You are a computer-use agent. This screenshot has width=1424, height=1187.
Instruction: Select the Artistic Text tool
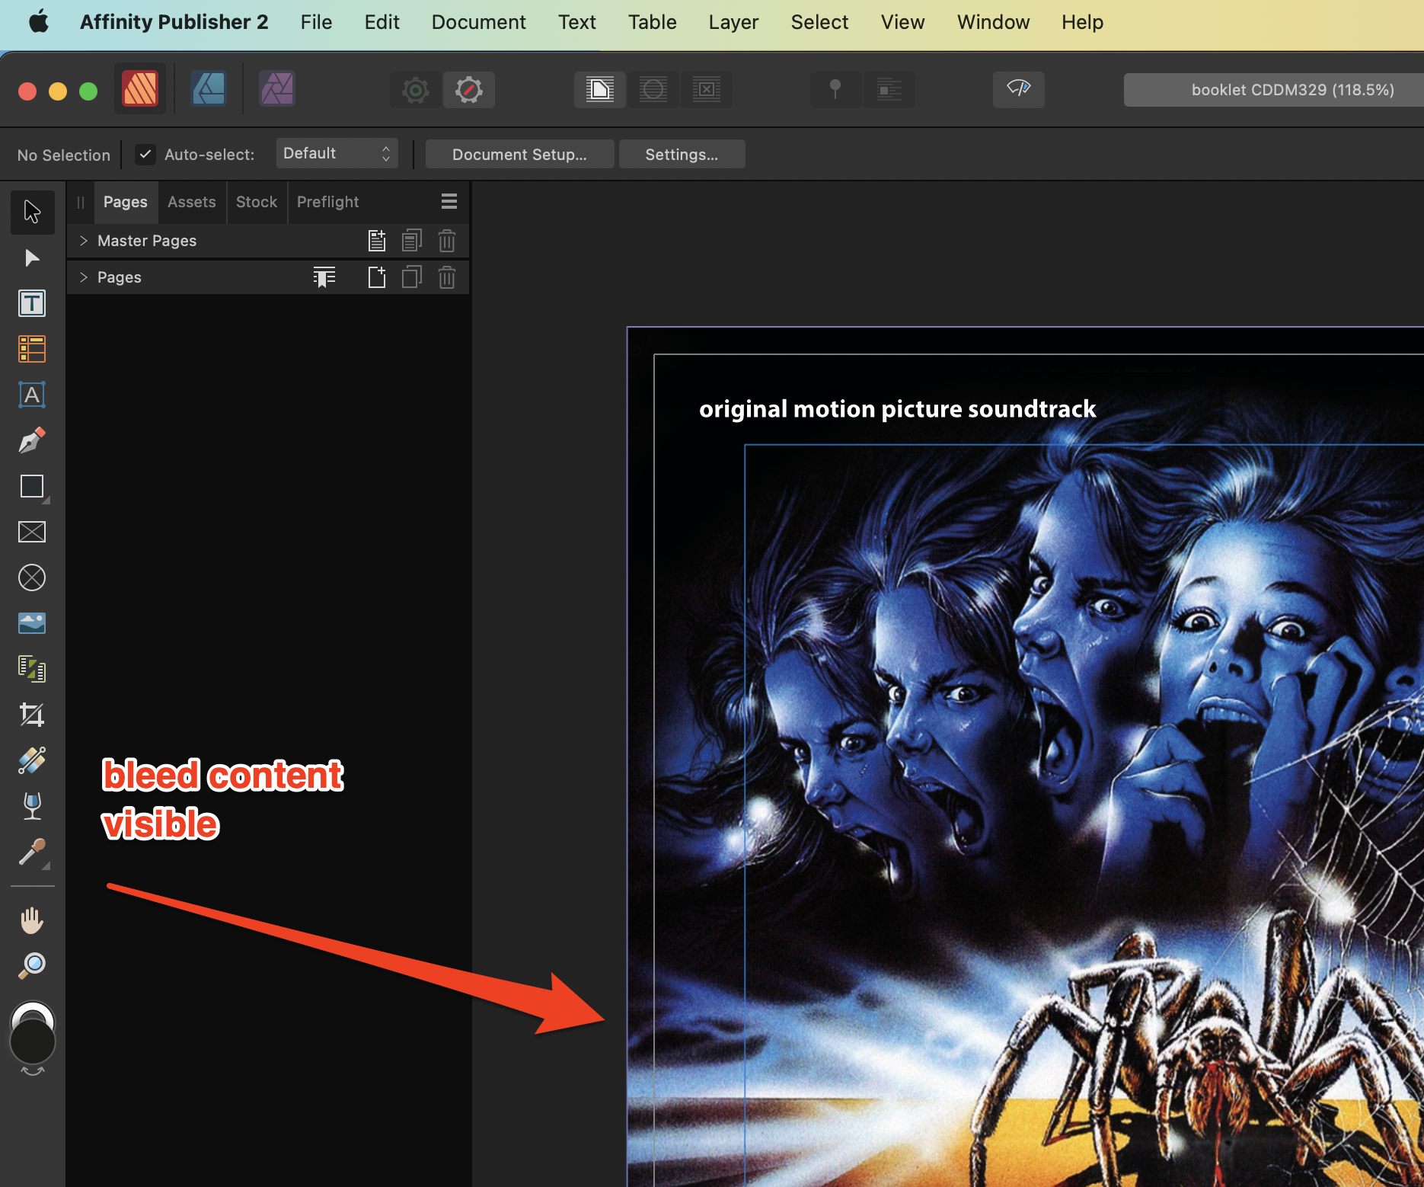point(32,395)
